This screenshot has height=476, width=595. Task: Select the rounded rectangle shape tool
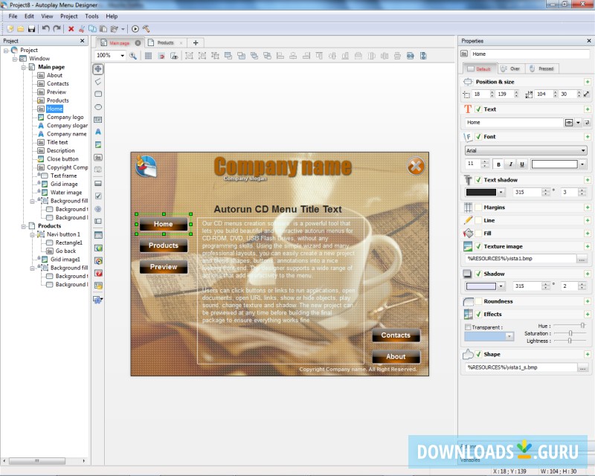(x=98, y=94)
